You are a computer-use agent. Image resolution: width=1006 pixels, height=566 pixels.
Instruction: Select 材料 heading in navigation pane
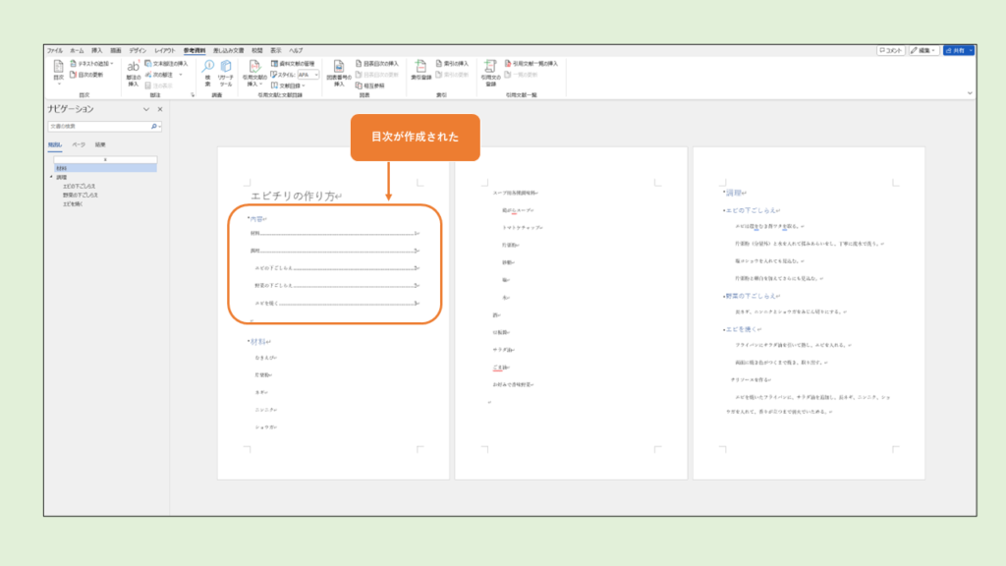(x=105, y=167)
